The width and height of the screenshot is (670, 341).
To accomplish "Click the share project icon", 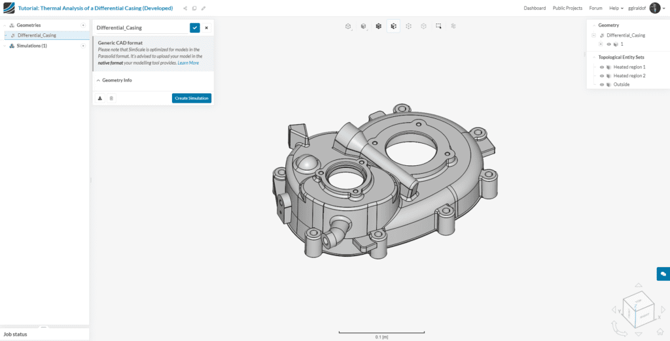I will (x=185, y=8).
